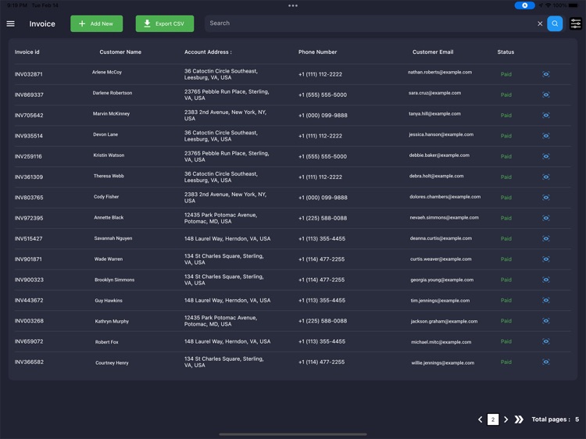Click the Invoice page title
586x439 pixels.
point(42,23)
